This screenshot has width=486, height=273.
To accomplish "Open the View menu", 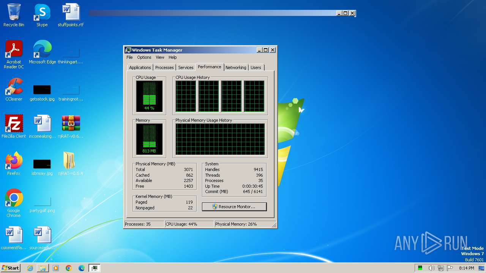I will click(160, 57).
